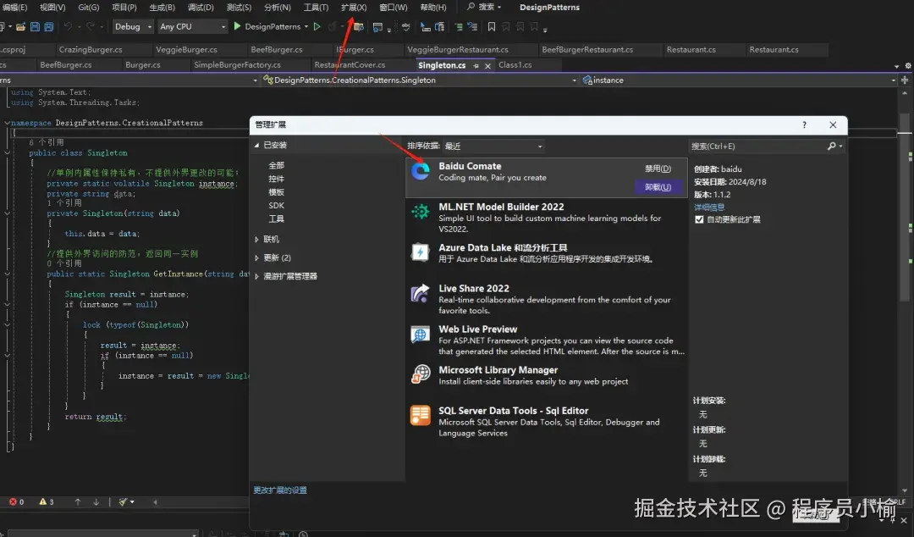Click the bookmark toolbar icon
This screenshot has width=914, height=537.
tap(492, 27)
